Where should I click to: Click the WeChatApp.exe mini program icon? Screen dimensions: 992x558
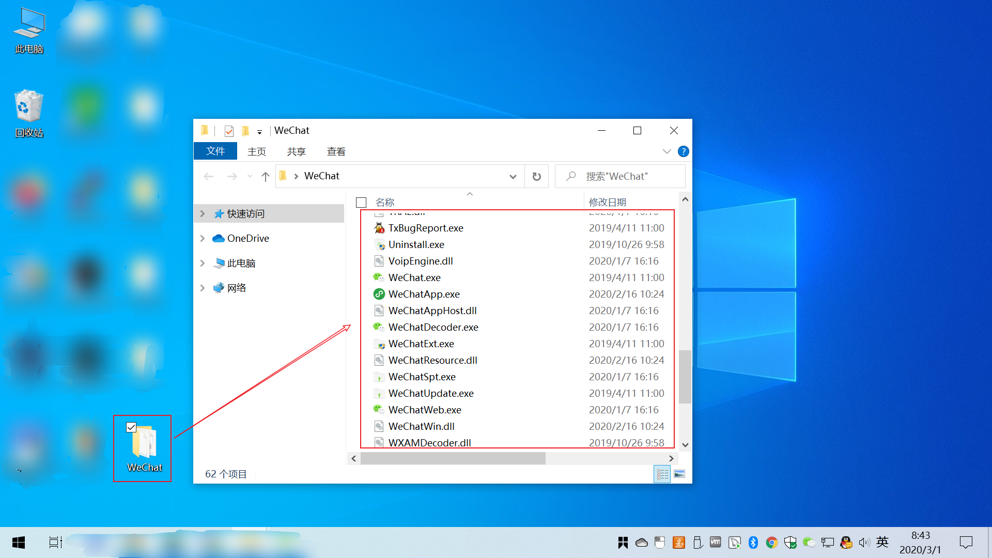coord(379,294)
